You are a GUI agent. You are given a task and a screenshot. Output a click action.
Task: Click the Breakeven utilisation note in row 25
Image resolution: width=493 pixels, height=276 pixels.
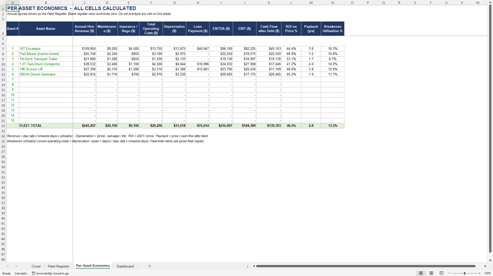click(x=105, y=141)
